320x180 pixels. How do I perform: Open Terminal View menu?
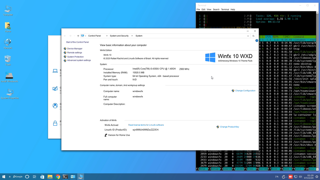pos(209,9)
